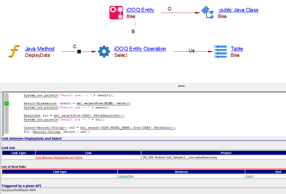Select the public Java Class Bike icon
Viewport: 286px width, 194px height.
coord(208,13)
